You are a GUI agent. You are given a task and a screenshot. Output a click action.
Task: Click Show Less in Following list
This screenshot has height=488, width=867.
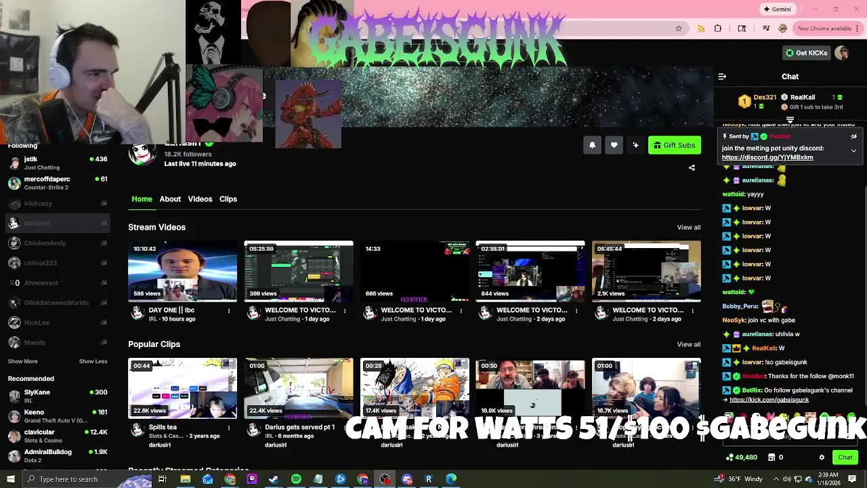tap(93, 361)
